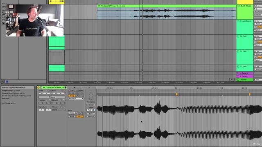Hot-swap groove icon beside Groove label
The image size is (262, 147).
coord(62,107)
